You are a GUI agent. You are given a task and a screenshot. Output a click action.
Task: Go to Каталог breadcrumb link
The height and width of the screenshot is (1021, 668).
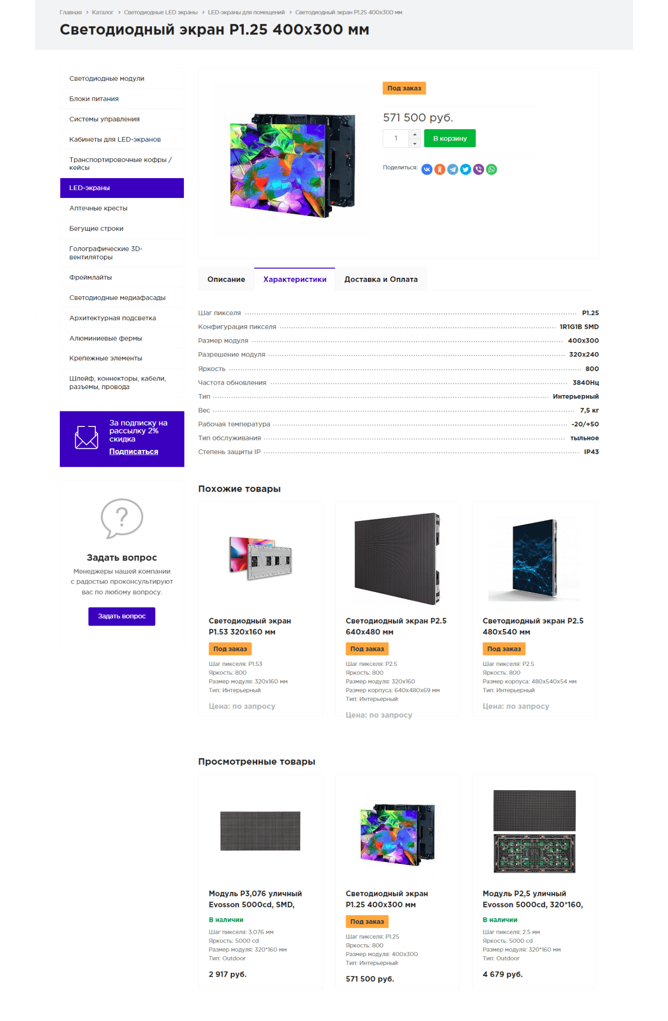point(103,12)
